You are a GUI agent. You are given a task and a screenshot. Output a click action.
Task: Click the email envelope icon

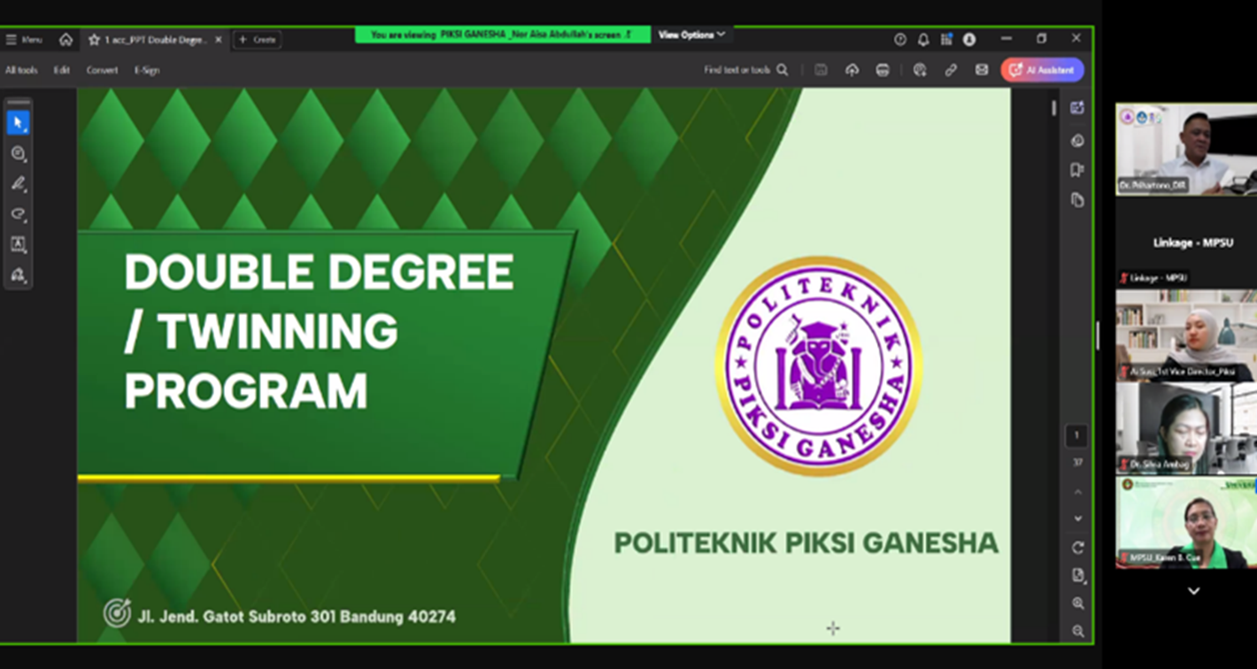[x=982, y=70]
